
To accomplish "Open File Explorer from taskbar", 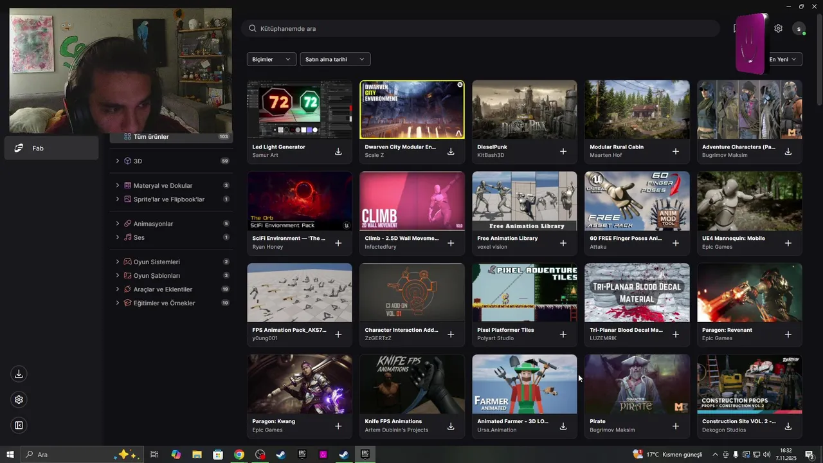I will (197, 455).
